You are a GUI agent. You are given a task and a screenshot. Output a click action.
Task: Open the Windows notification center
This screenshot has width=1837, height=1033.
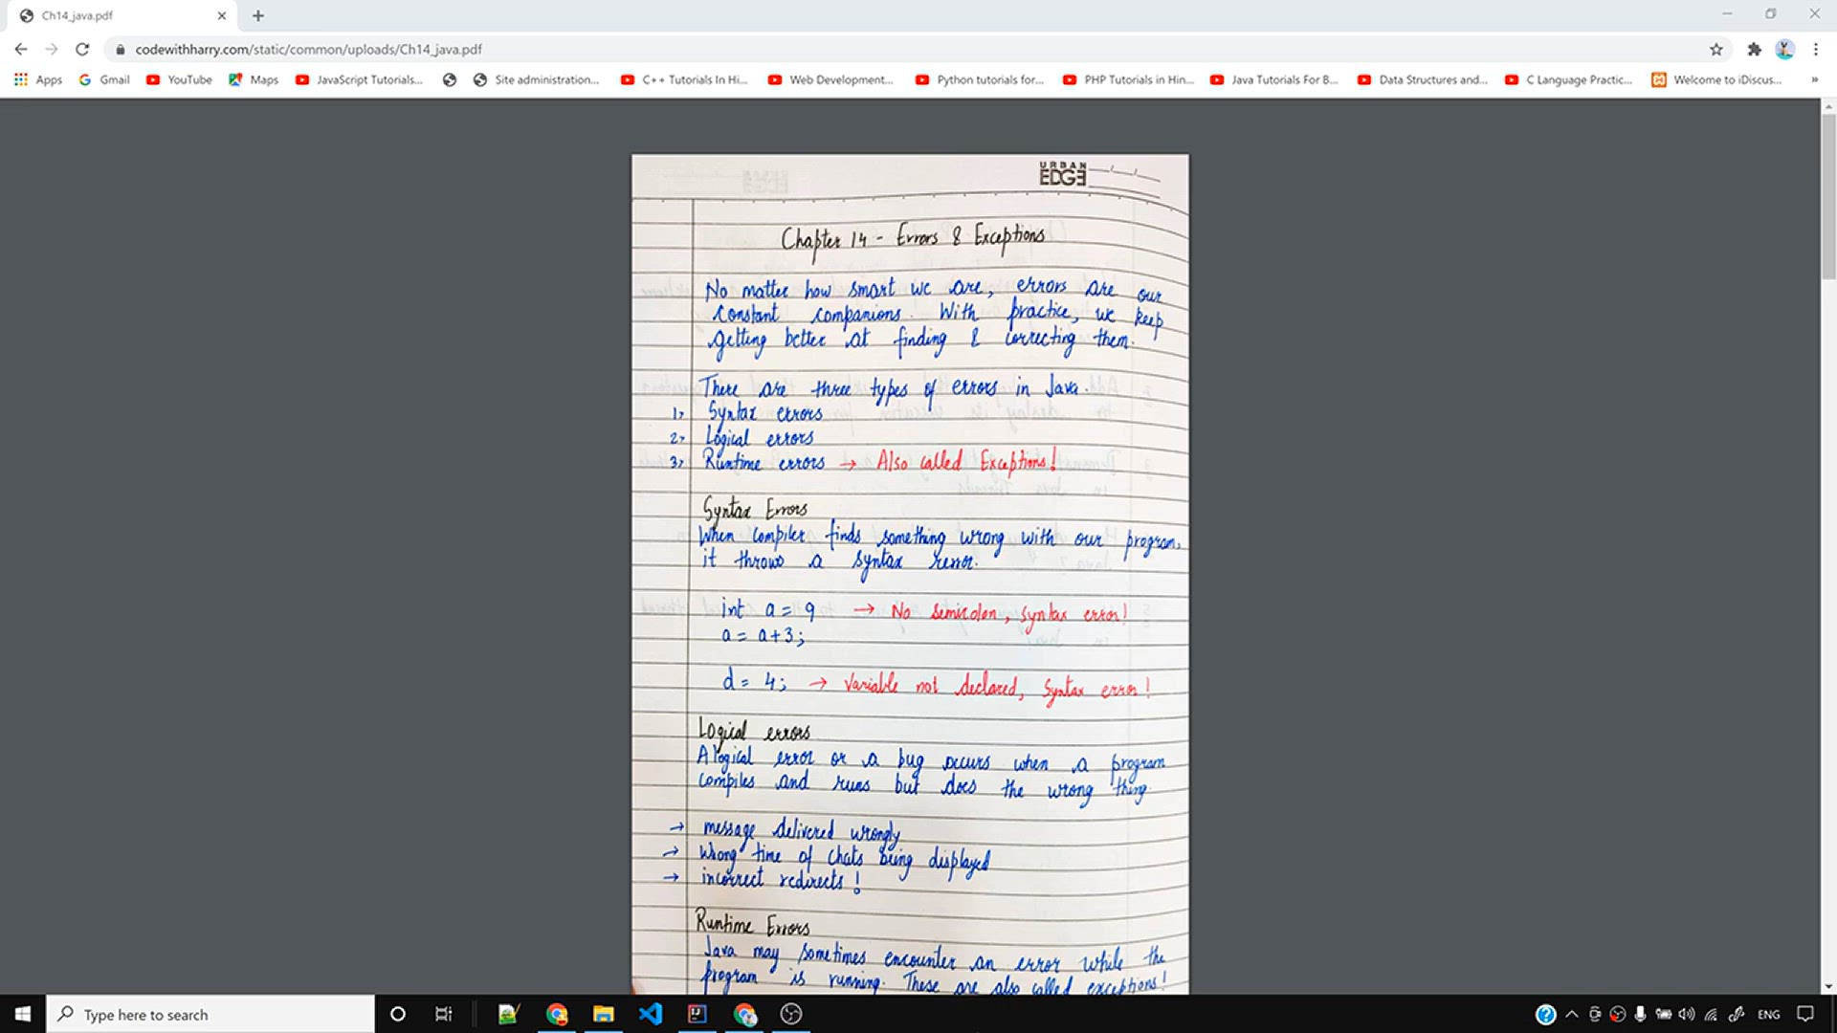pyautogui.click(x=1805, y=1014)
